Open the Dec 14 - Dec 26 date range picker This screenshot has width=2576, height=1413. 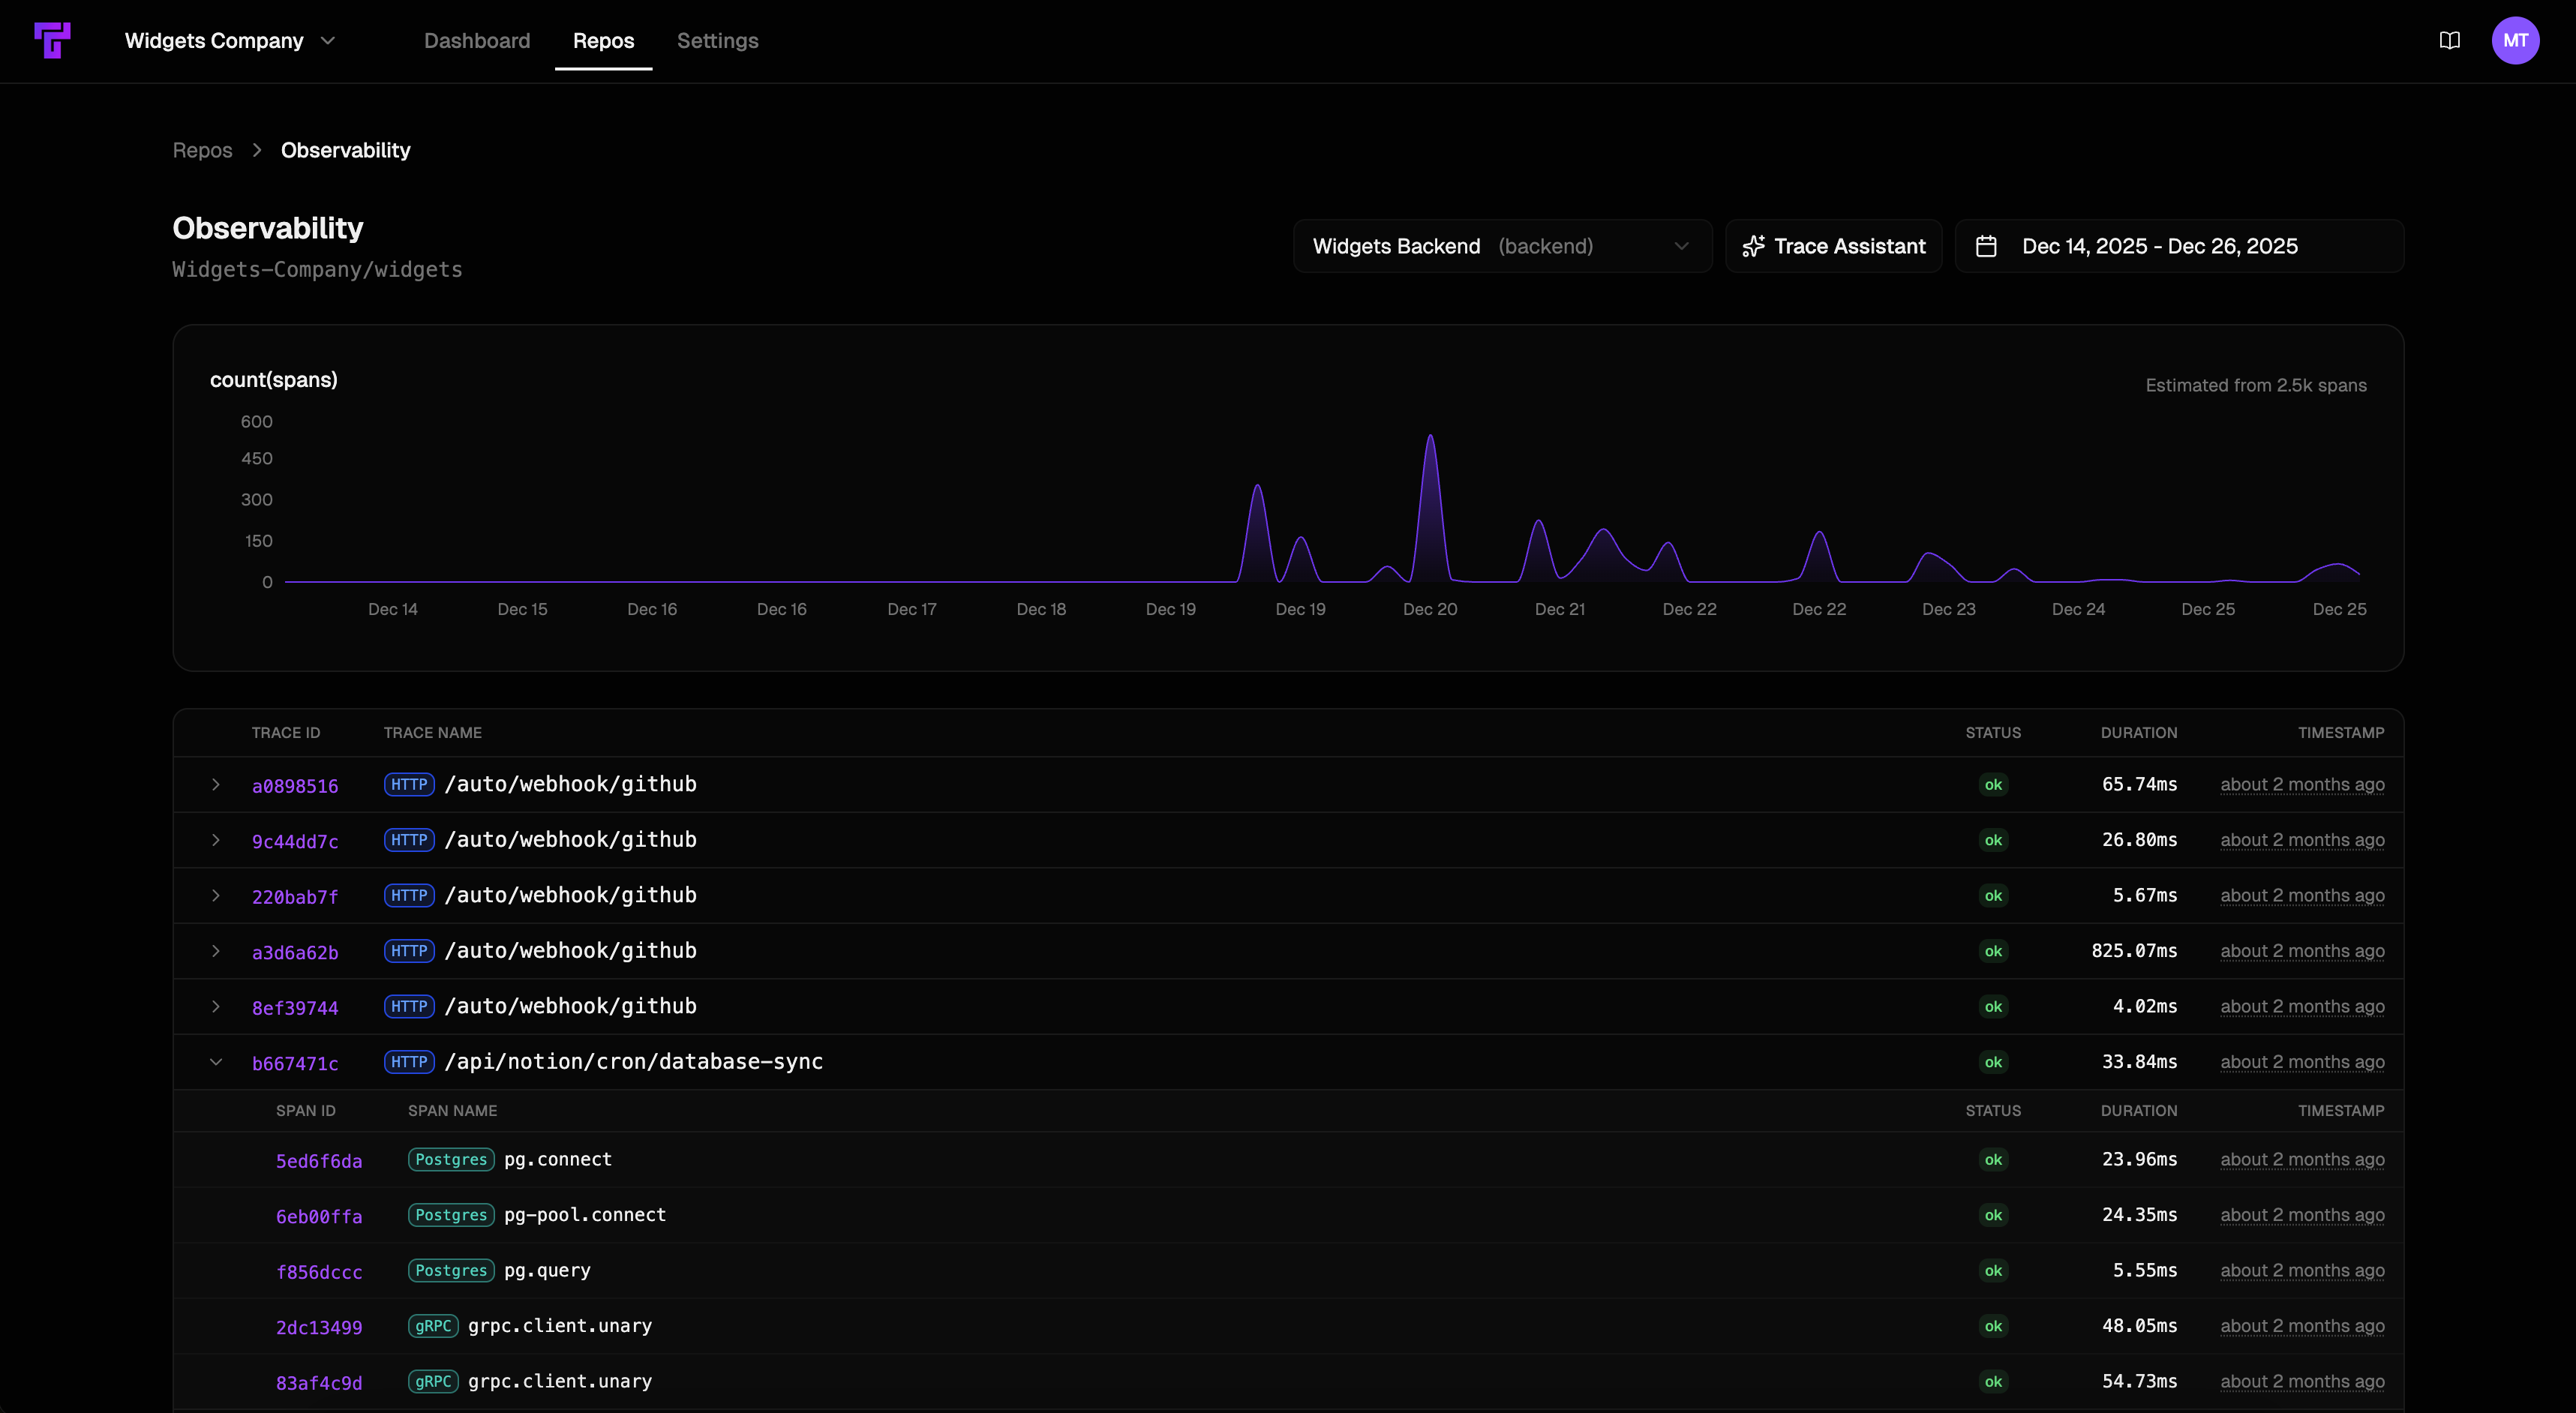(x=2158, y=245)
